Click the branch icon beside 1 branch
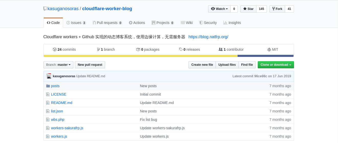This screenshot has width=338, height=143. [98, 49]
